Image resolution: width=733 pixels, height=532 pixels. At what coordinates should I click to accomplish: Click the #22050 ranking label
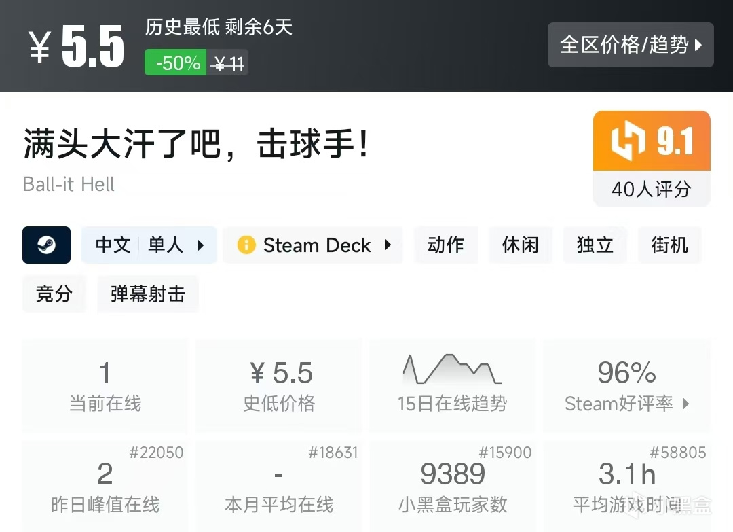[157, 452]
